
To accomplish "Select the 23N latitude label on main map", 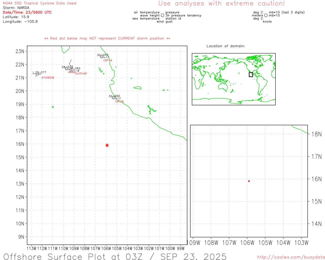I will 20,51.
